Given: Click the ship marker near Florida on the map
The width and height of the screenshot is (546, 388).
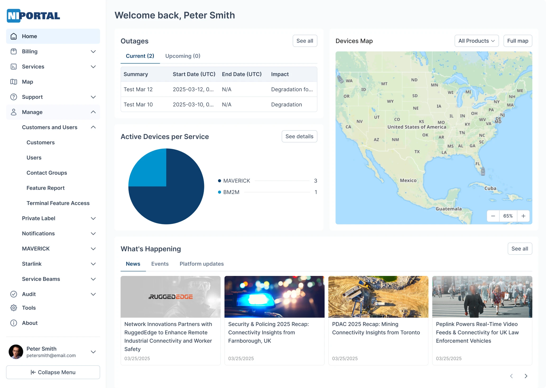Looking at the screenshot, I should coord(483,171).
